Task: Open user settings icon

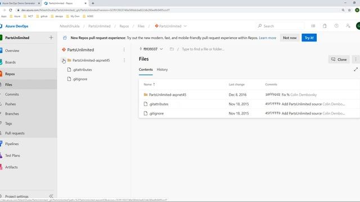Action: tap(348, 26)
